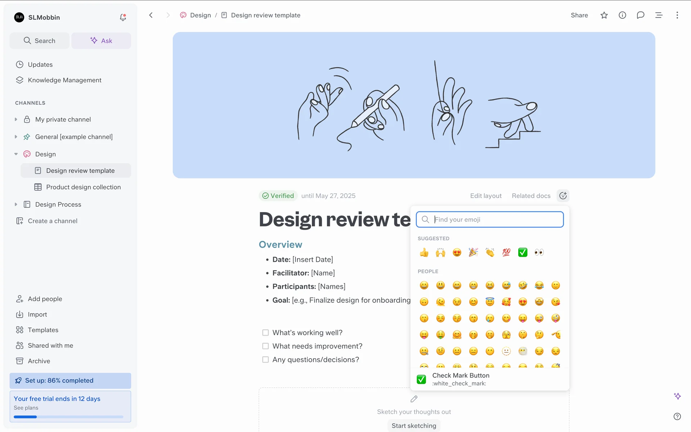Screen dimensions: 691x432
Task: Expand the Design Process item
Action: (16, 204)
